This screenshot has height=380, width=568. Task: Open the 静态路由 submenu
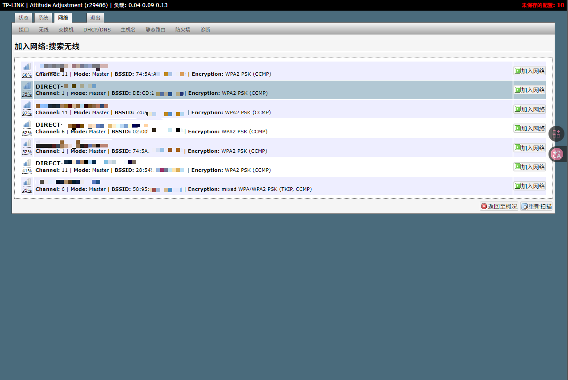tap(155, 30)
